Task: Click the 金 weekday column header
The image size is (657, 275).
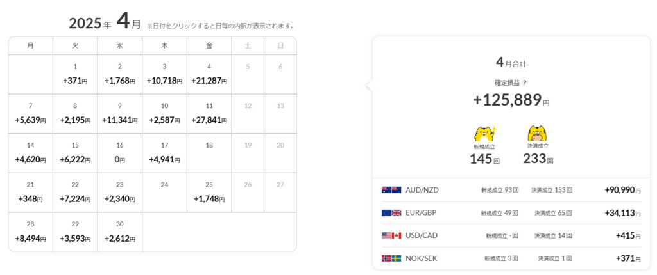Action: coord(209,45)
